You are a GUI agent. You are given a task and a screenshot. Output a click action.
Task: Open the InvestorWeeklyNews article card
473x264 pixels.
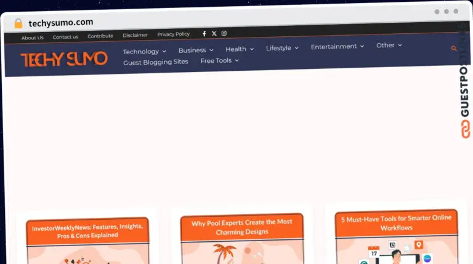(87, 231)
